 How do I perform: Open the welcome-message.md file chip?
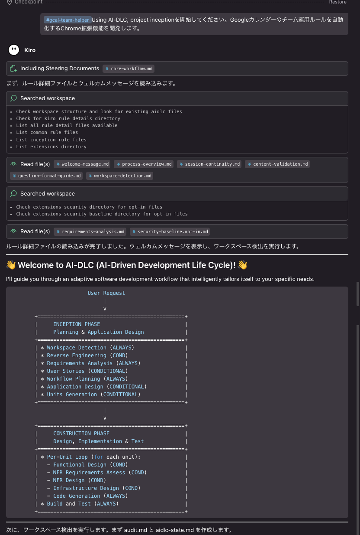pyautogui.click(x=82, y=164)
